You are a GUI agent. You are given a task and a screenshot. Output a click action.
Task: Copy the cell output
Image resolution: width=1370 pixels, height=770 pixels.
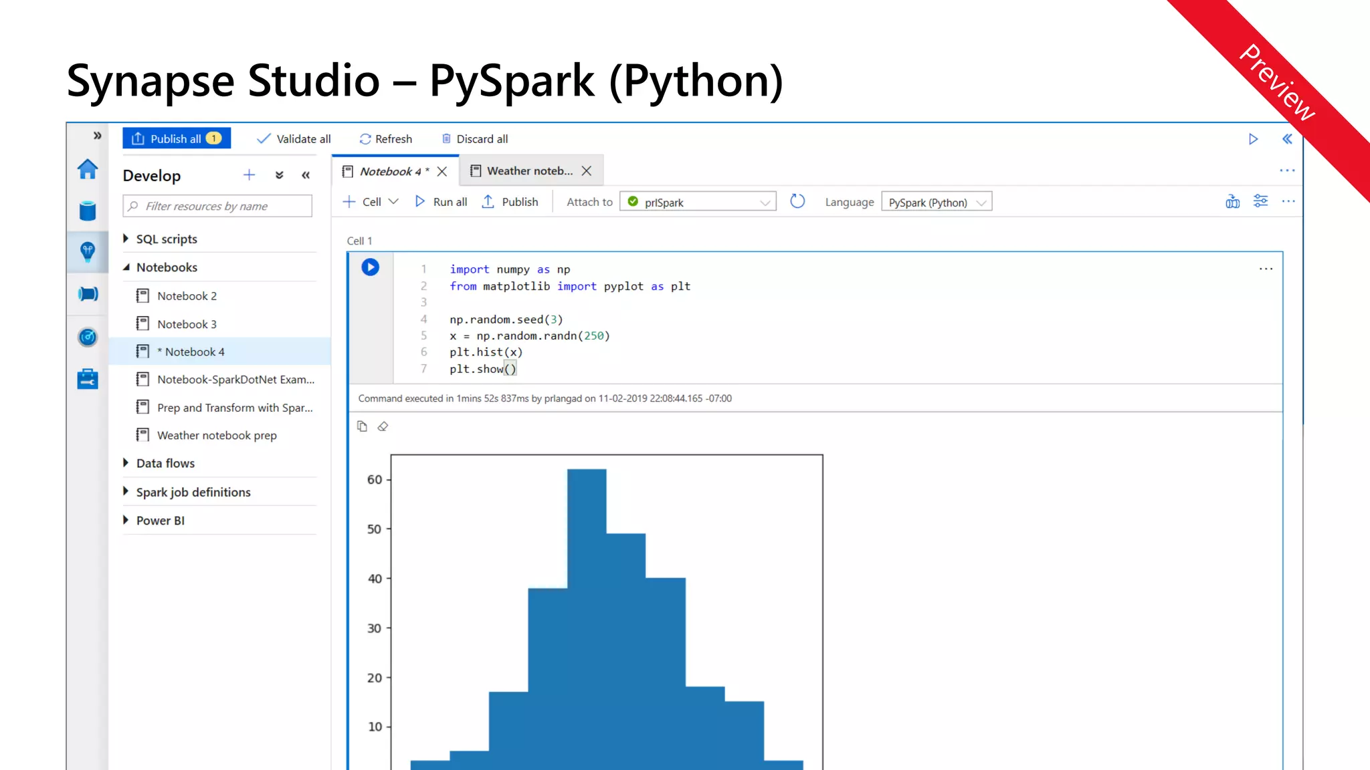362,426
